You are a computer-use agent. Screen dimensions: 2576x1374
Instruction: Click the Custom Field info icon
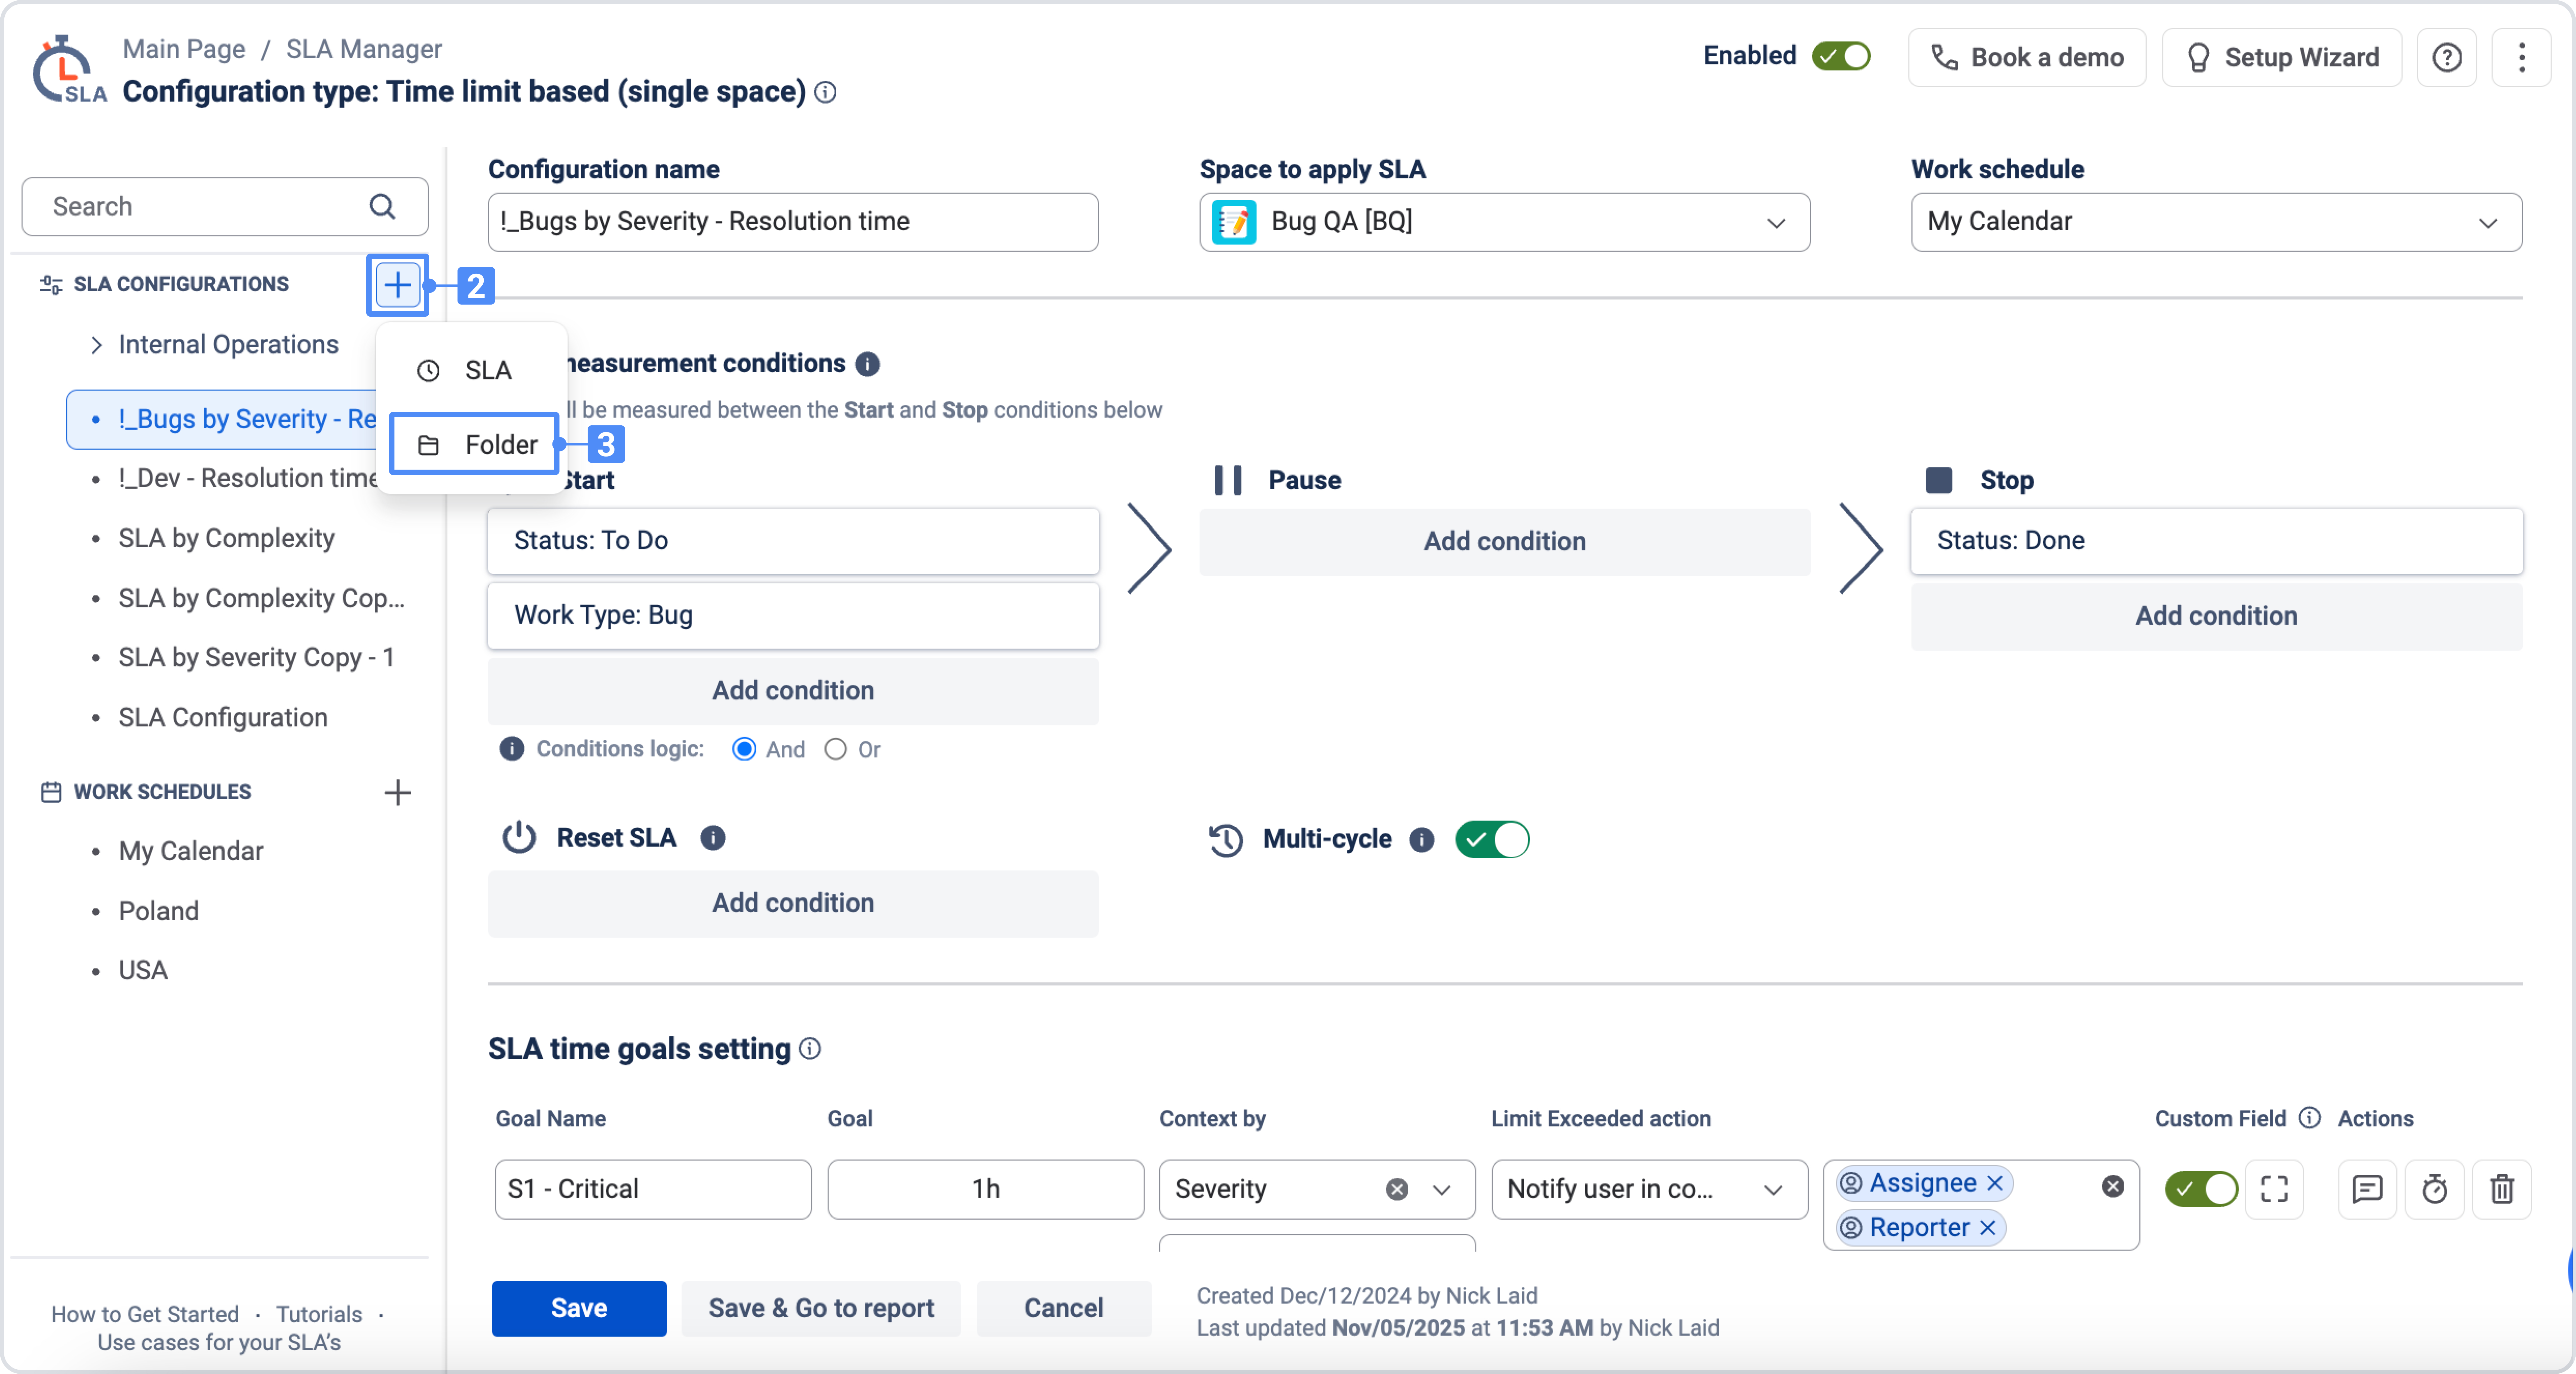2309,1118
